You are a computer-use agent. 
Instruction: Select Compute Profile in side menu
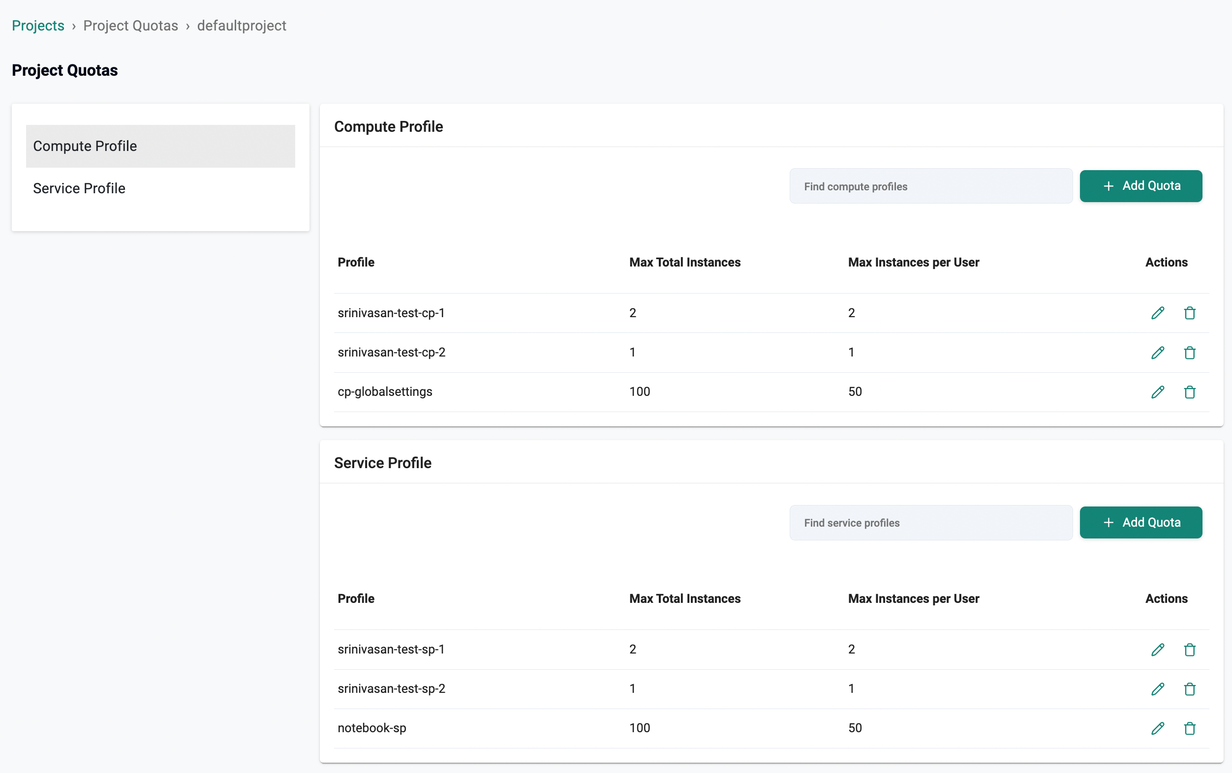(160, 146)
